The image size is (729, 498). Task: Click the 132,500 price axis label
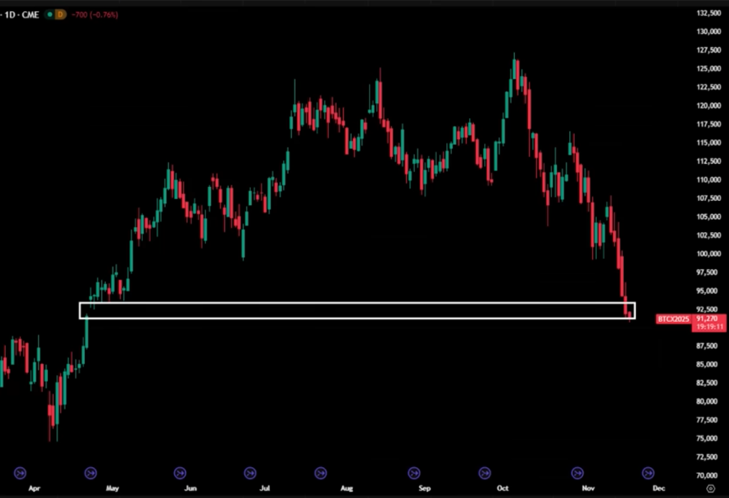click(x=709, y=13)
